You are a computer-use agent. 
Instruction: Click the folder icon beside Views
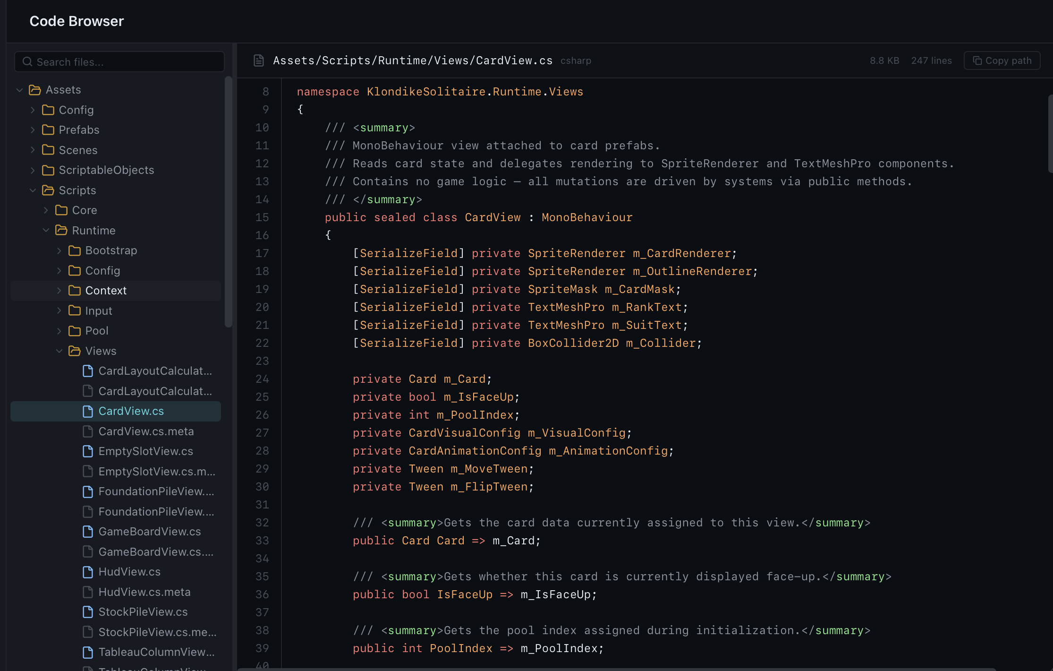[74, 351]
